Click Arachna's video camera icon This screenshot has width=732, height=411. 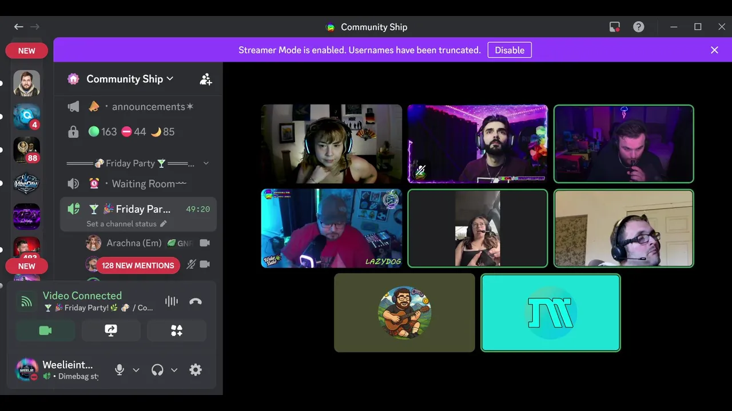[x=205, y=243]
